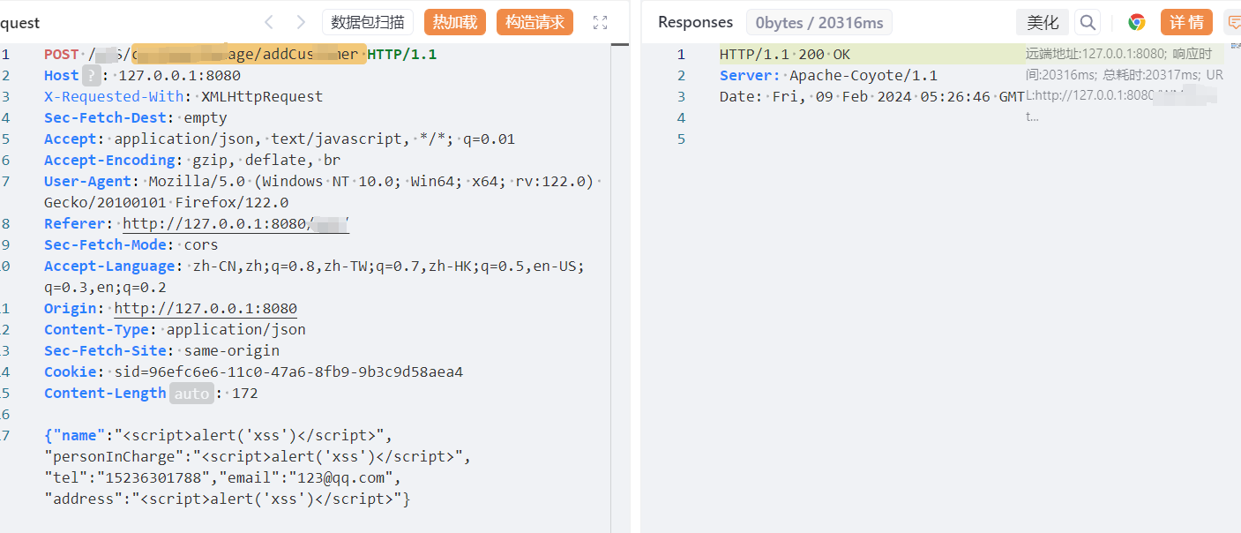Click the Cookie sid value
The height and width of the screenshot is (533, 1241).
point(288,372)
